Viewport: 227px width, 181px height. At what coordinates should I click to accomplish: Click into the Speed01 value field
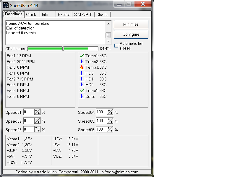[29, 112]
